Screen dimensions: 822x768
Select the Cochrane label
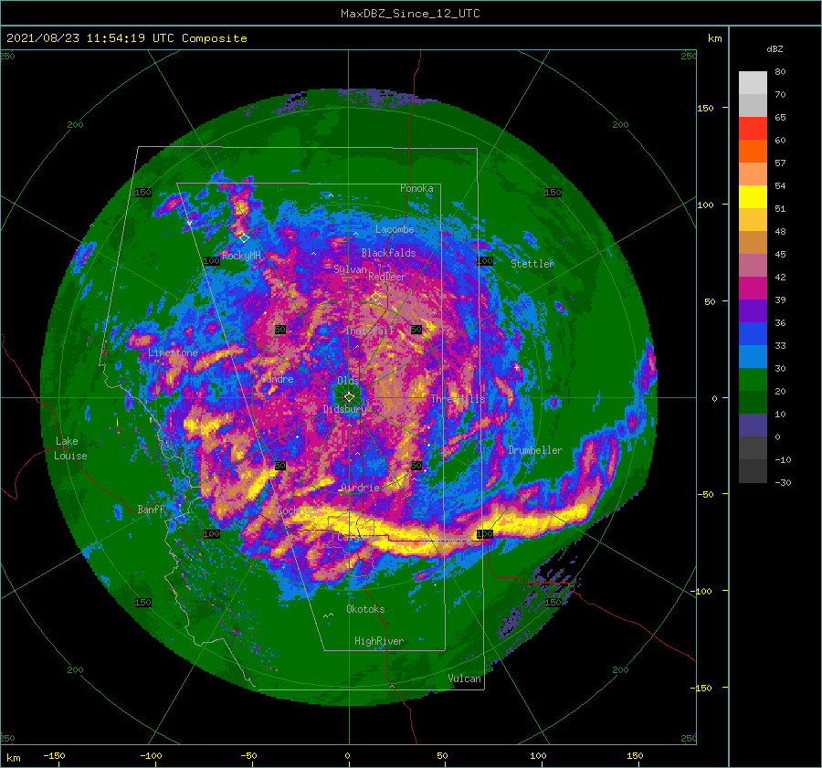(x=299, y=510)
